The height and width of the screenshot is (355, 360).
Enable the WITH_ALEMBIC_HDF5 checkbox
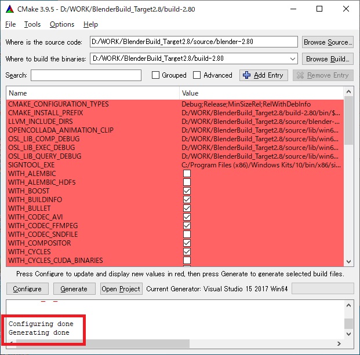tap(187, 182)
